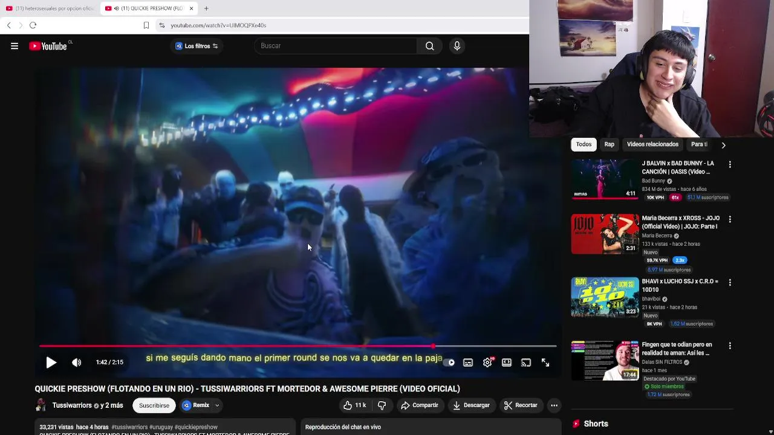774x435 pixels.
Task: Select the Todos chip
Action: 584,144
